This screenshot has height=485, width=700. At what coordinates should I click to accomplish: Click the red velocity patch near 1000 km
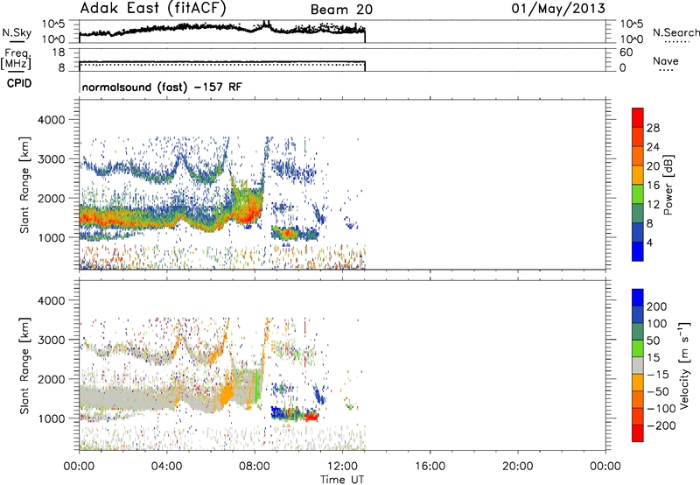(311, 418)
